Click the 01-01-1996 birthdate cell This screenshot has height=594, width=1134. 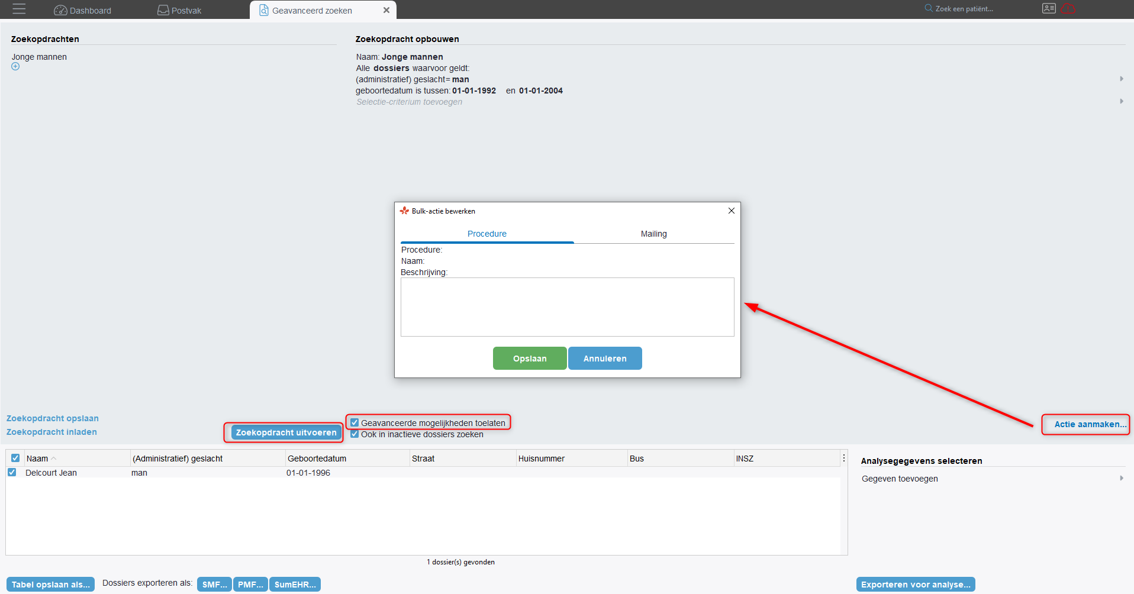click(308, 473)
